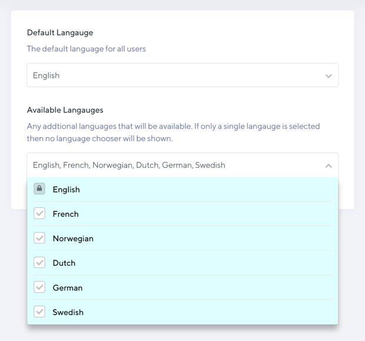The image size is (365, 341).
Task: Untick the German checkbox
Action: tap(39, 287)
